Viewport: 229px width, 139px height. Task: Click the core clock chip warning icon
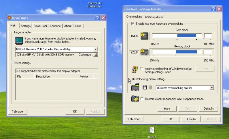click(x=144, y=36)
